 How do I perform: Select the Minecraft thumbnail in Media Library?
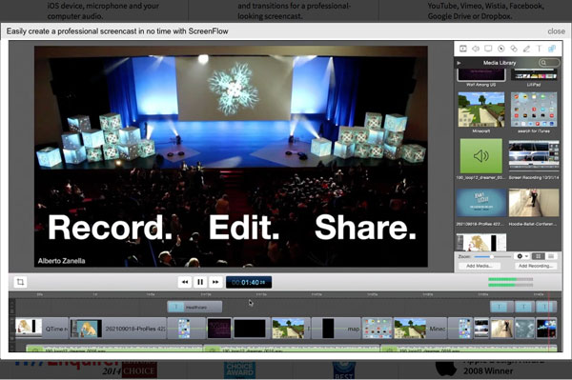pos(481,110)
